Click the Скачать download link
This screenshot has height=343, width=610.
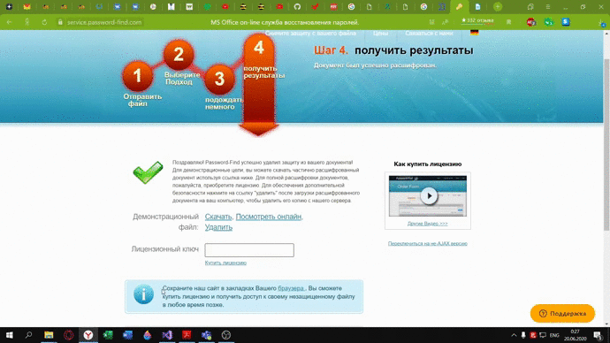click(218, 217)
